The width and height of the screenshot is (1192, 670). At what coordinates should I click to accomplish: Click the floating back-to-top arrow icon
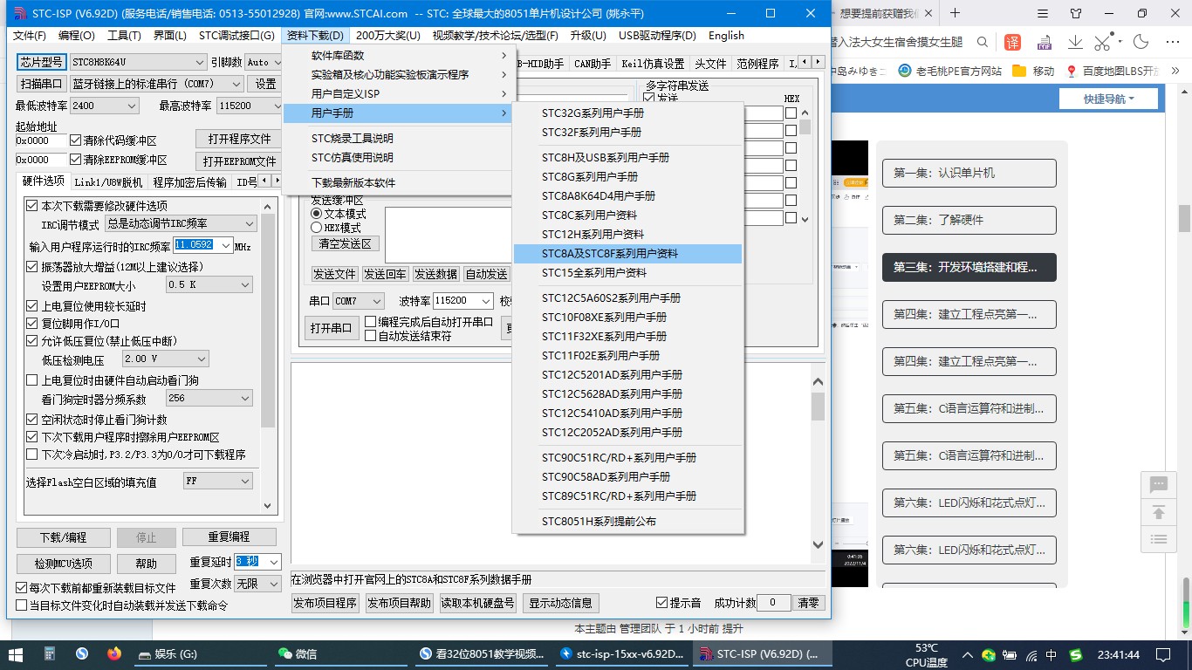point(1159,512)
